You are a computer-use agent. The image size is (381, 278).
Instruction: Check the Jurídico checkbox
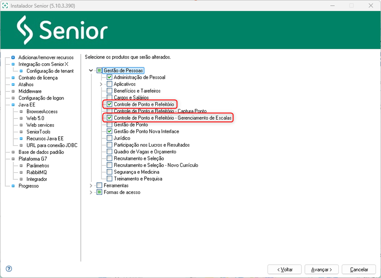tap(110, 138)
